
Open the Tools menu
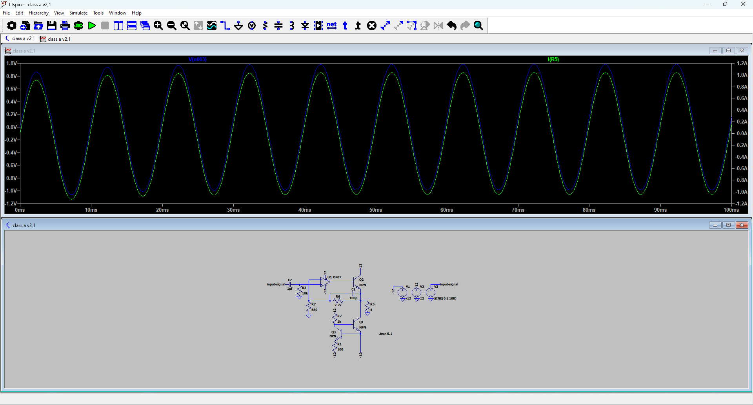coord(98,13)
